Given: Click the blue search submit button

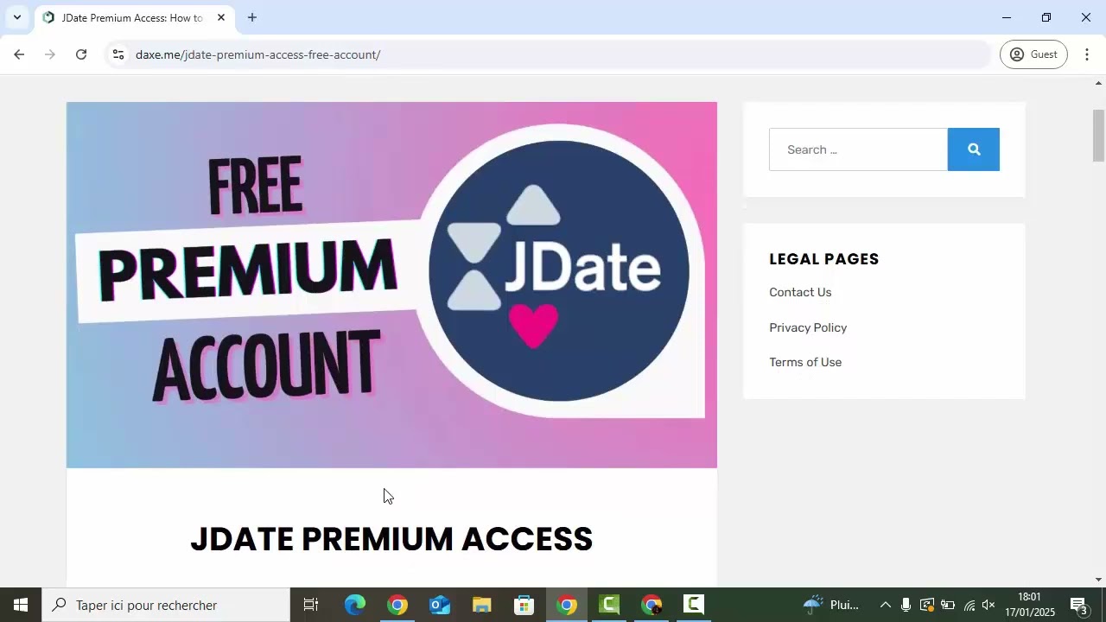Looking at the screenshot, I should (974, 149).
